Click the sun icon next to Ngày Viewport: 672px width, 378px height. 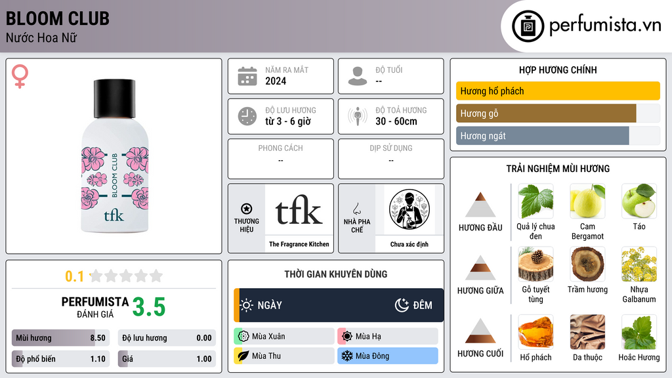click(x=247, y=305)
